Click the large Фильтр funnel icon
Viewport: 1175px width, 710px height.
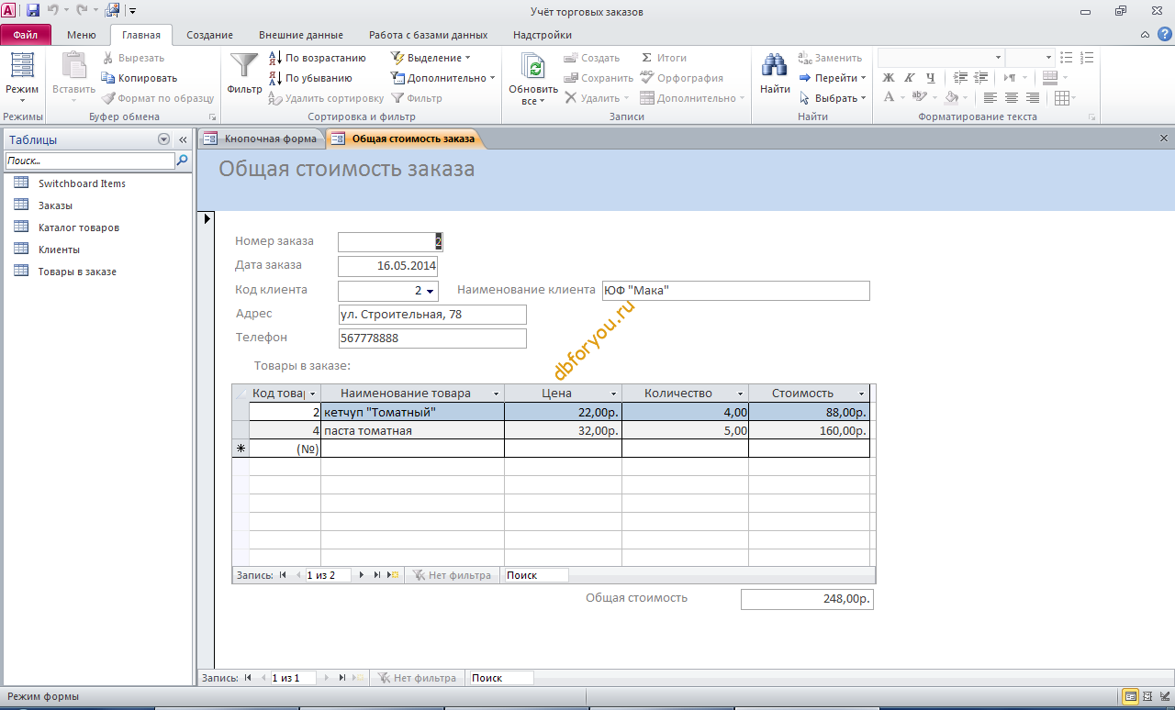(244, 66)
